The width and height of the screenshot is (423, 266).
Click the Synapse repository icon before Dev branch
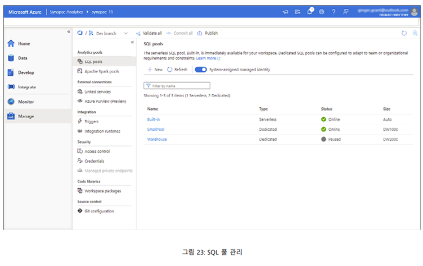click(80, 33)
